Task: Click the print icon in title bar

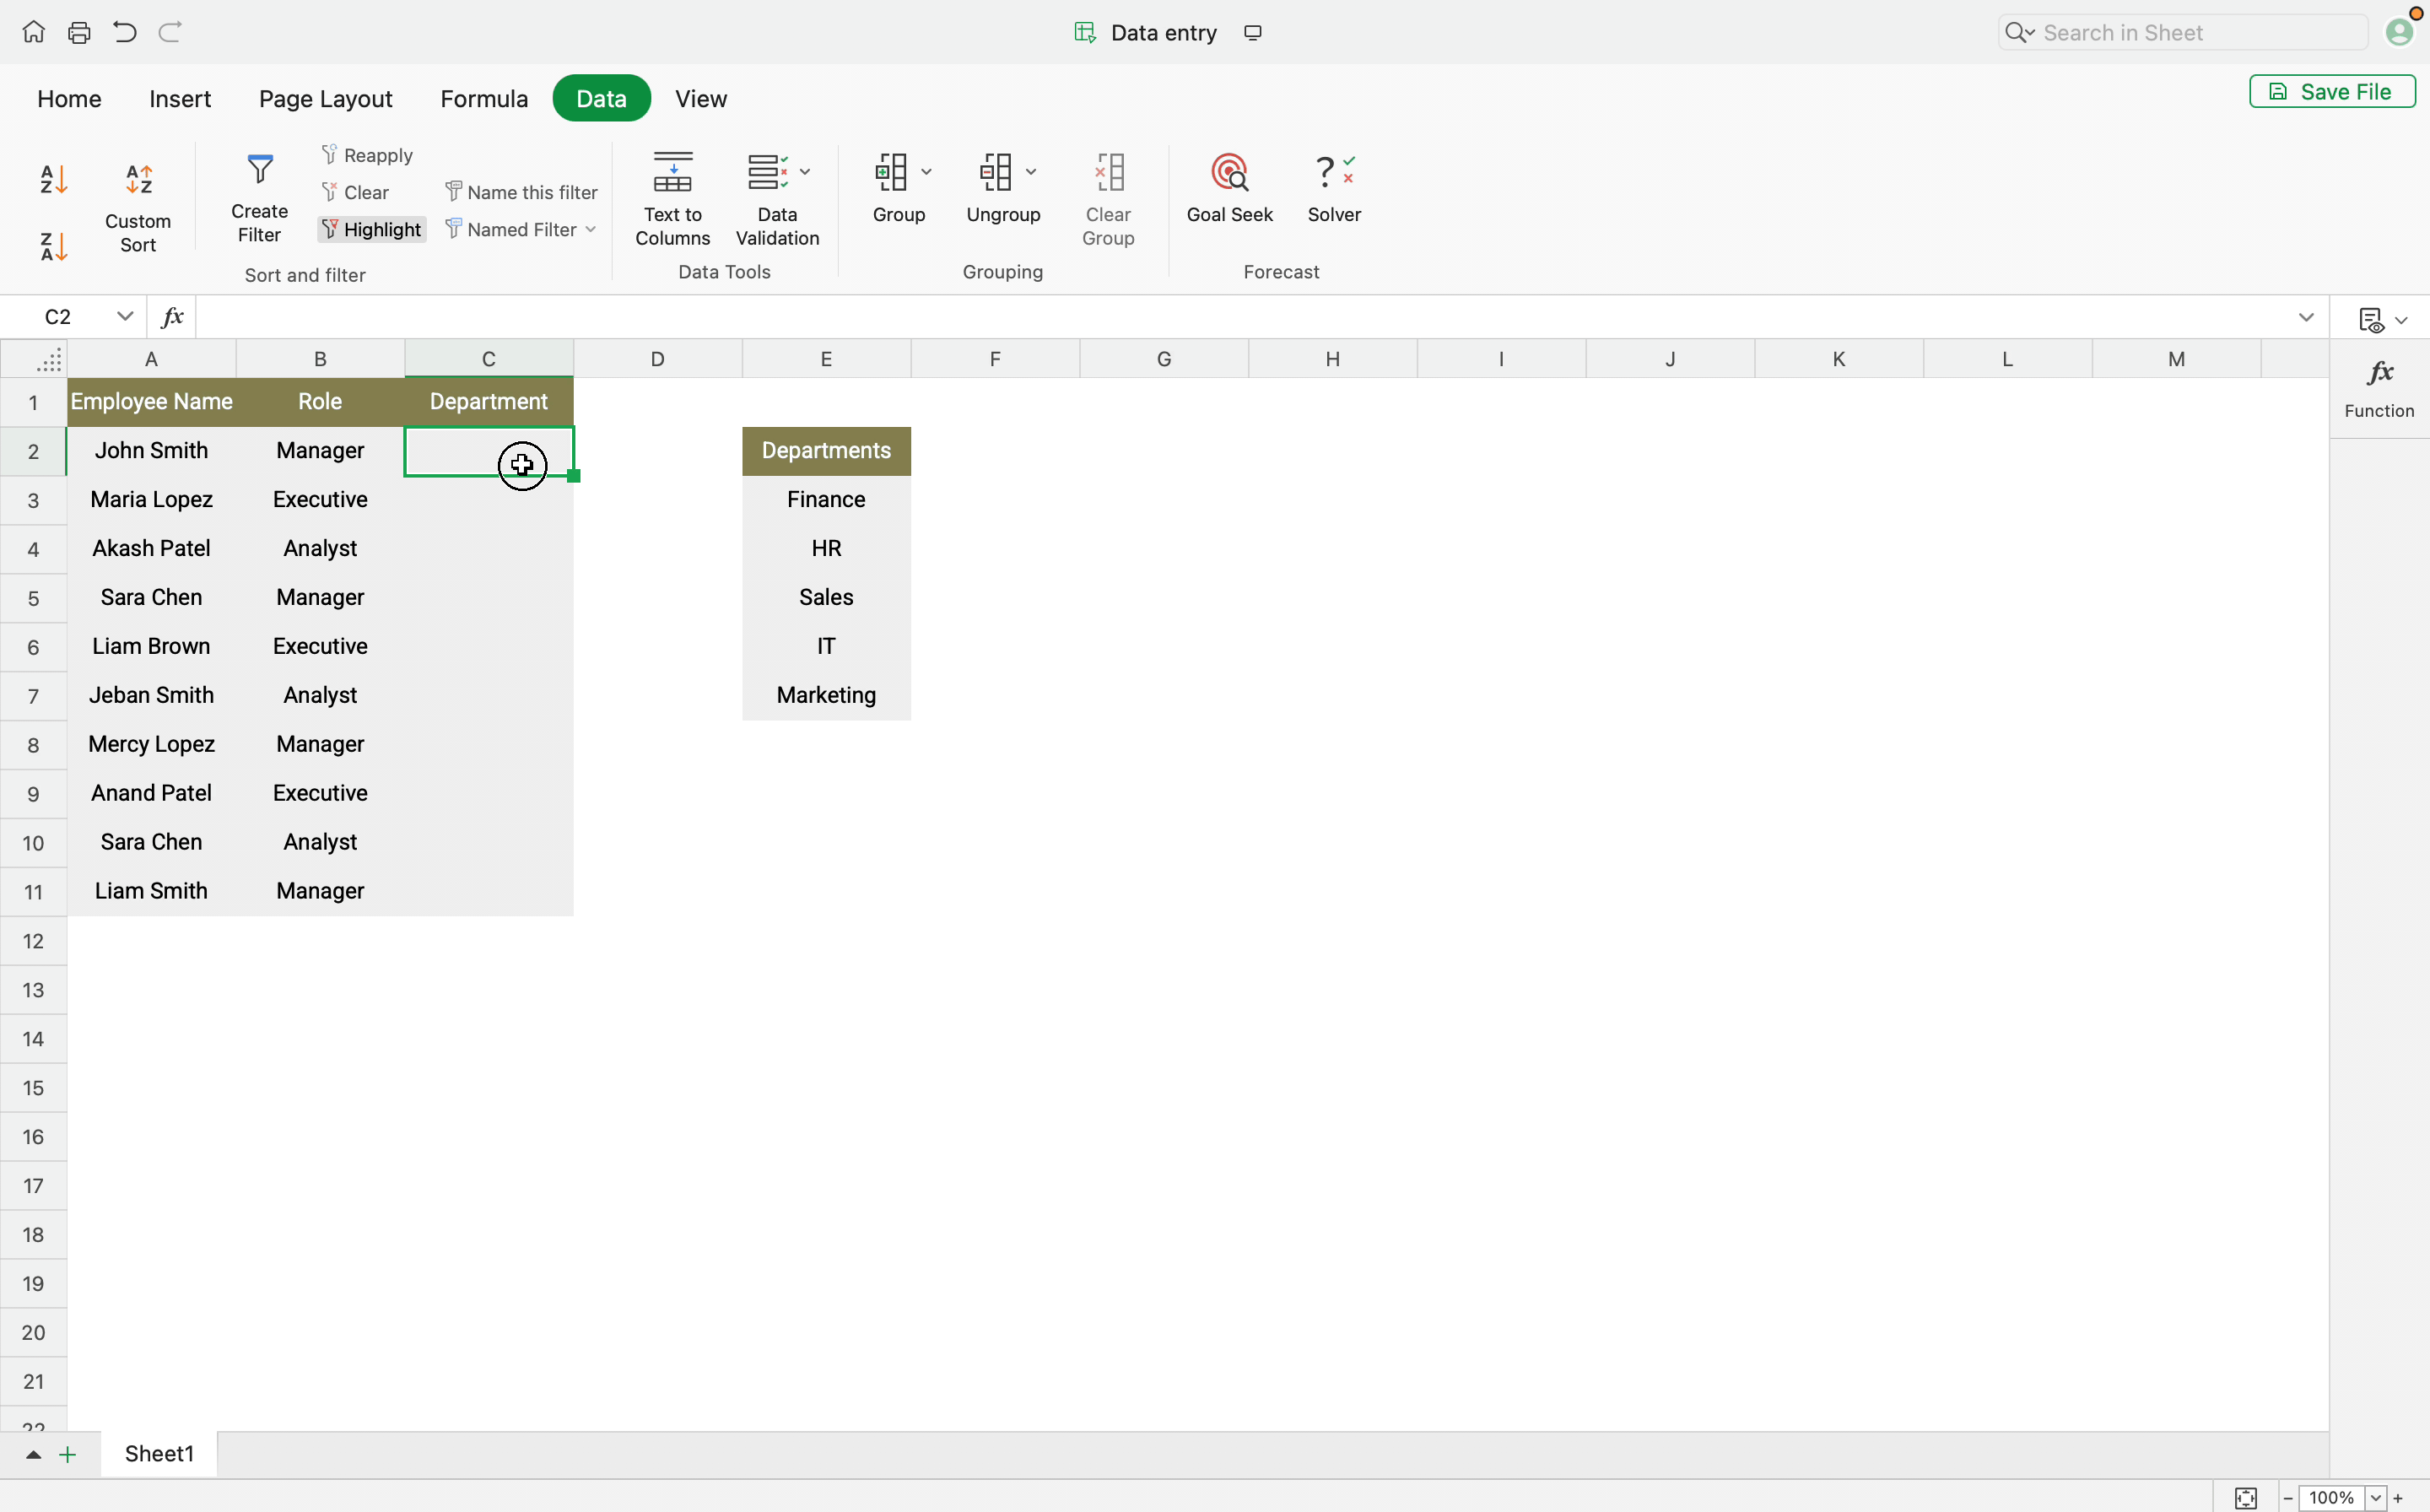Action: pos(79,33)
